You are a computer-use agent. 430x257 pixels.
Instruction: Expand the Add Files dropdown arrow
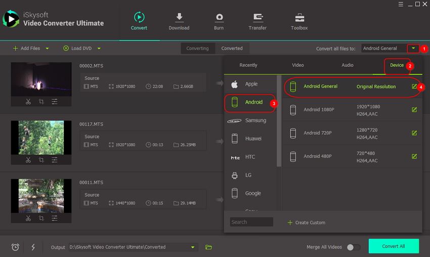pyautogui.click(x=47, y=49)
